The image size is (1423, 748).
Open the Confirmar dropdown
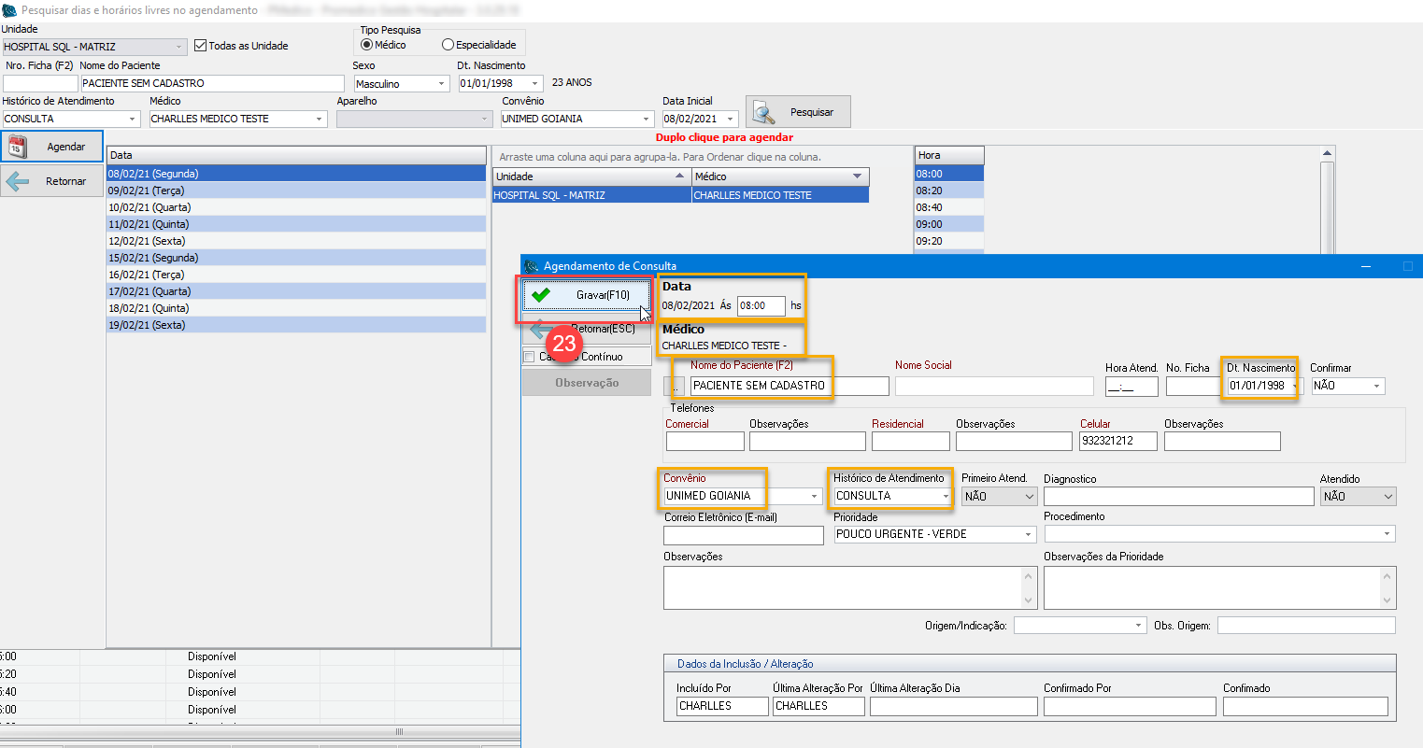[1375, 387]
